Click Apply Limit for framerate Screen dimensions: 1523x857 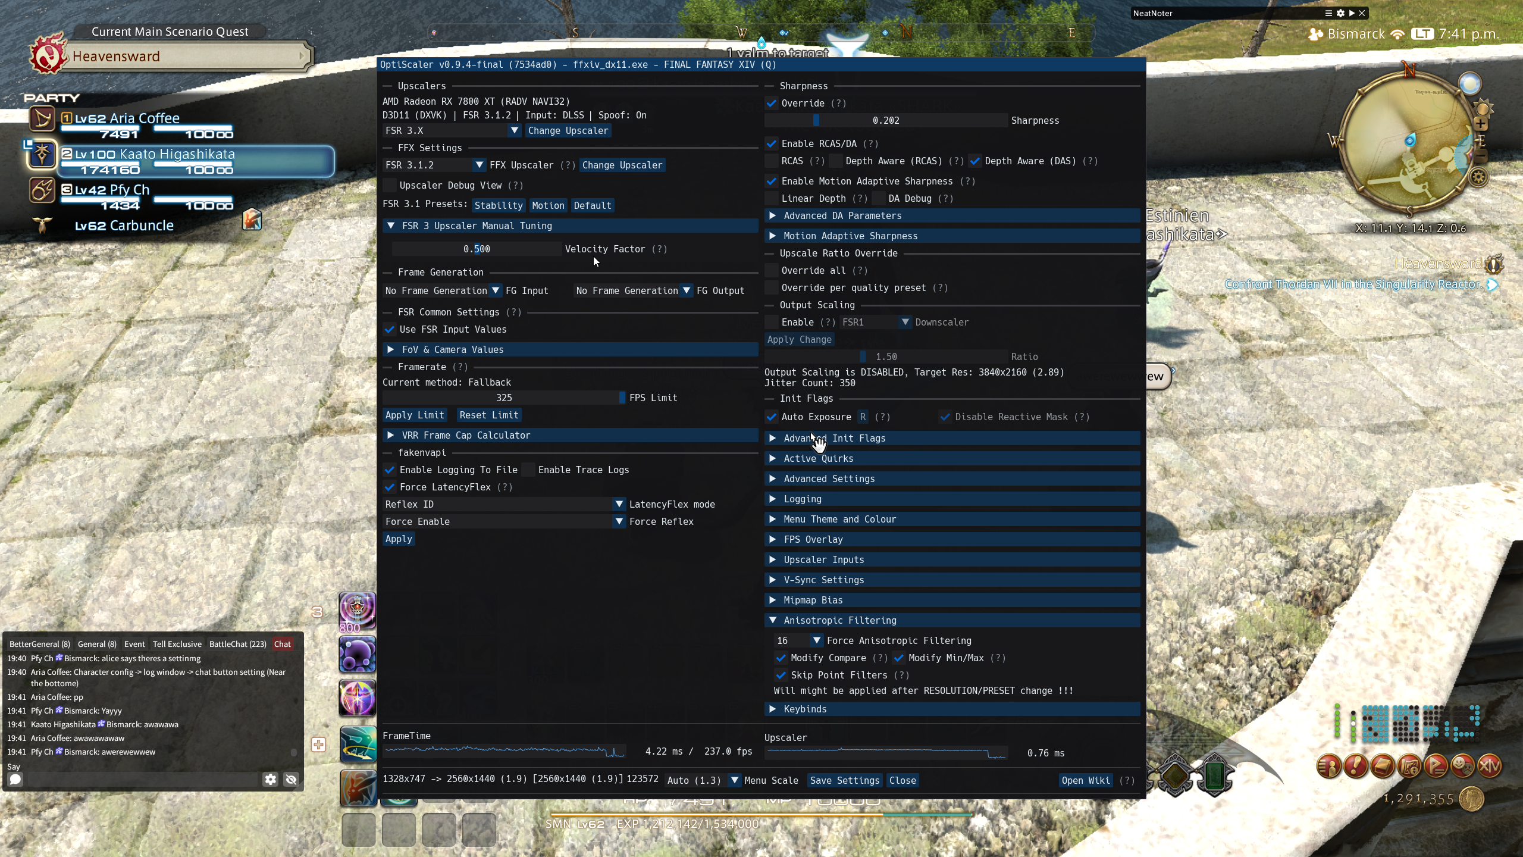415,415
